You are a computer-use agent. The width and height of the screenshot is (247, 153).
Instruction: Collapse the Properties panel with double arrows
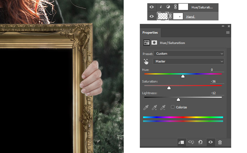pyautogui.click(x=223, y=26)
